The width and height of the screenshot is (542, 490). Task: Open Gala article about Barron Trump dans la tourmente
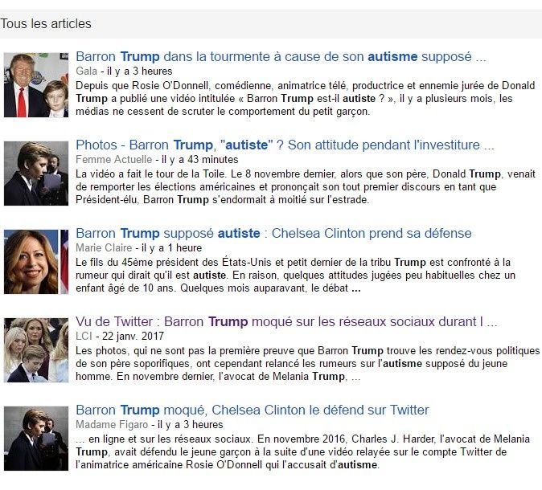281,57
